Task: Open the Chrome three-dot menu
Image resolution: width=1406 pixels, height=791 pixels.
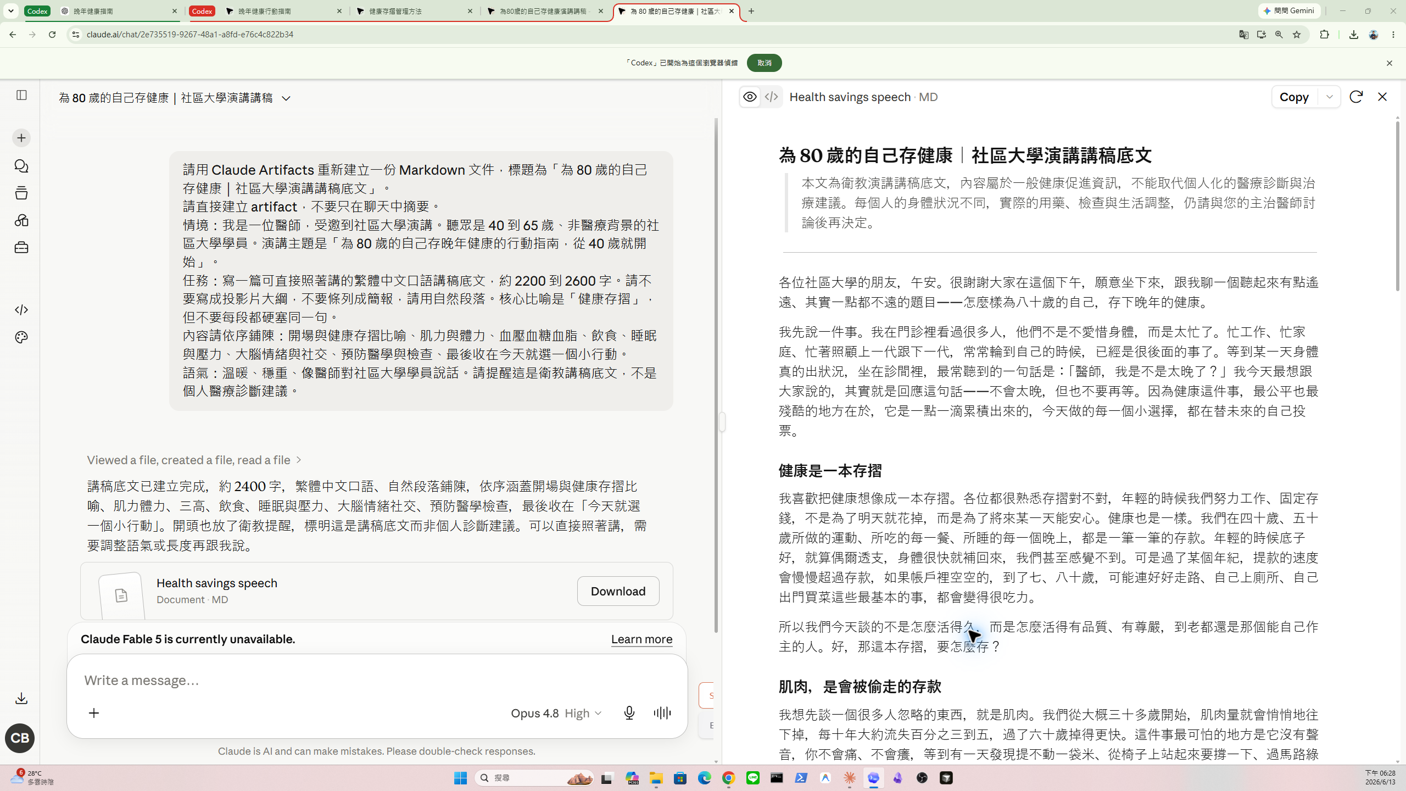Action: [1393, 35]
